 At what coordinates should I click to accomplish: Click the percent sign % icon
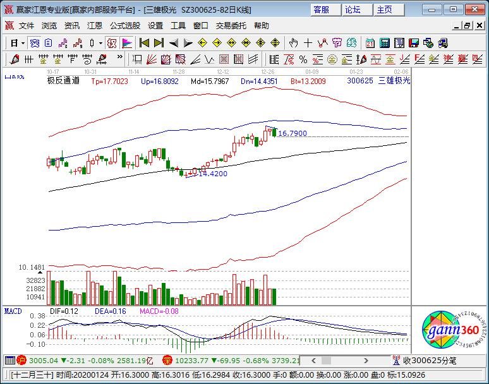[303, 59]
